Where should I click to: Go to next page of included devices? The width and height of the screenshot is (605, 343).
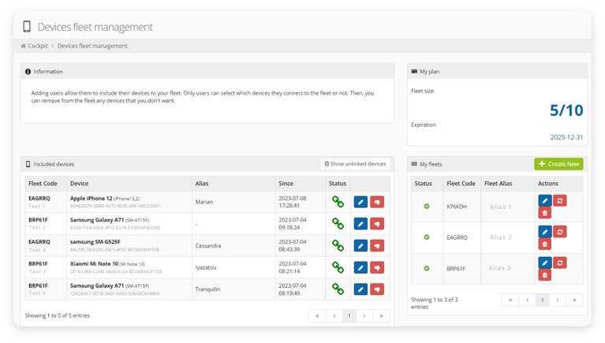pyautogui.click(x=364, y=315)
